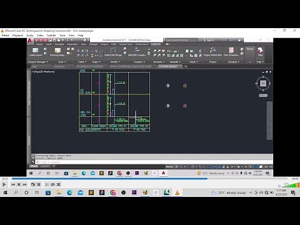300x225 pixels.
Task: Click the VLC play button
Action: click(4, 184)
